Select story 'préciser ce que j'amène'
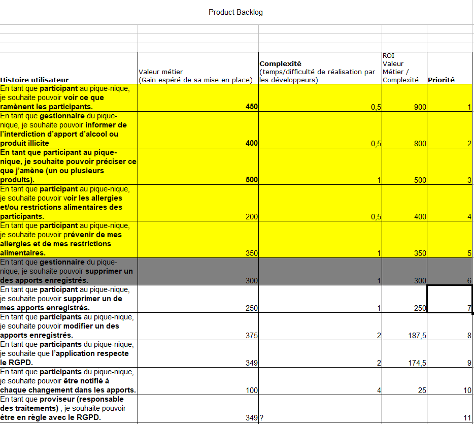 (69, 167)
